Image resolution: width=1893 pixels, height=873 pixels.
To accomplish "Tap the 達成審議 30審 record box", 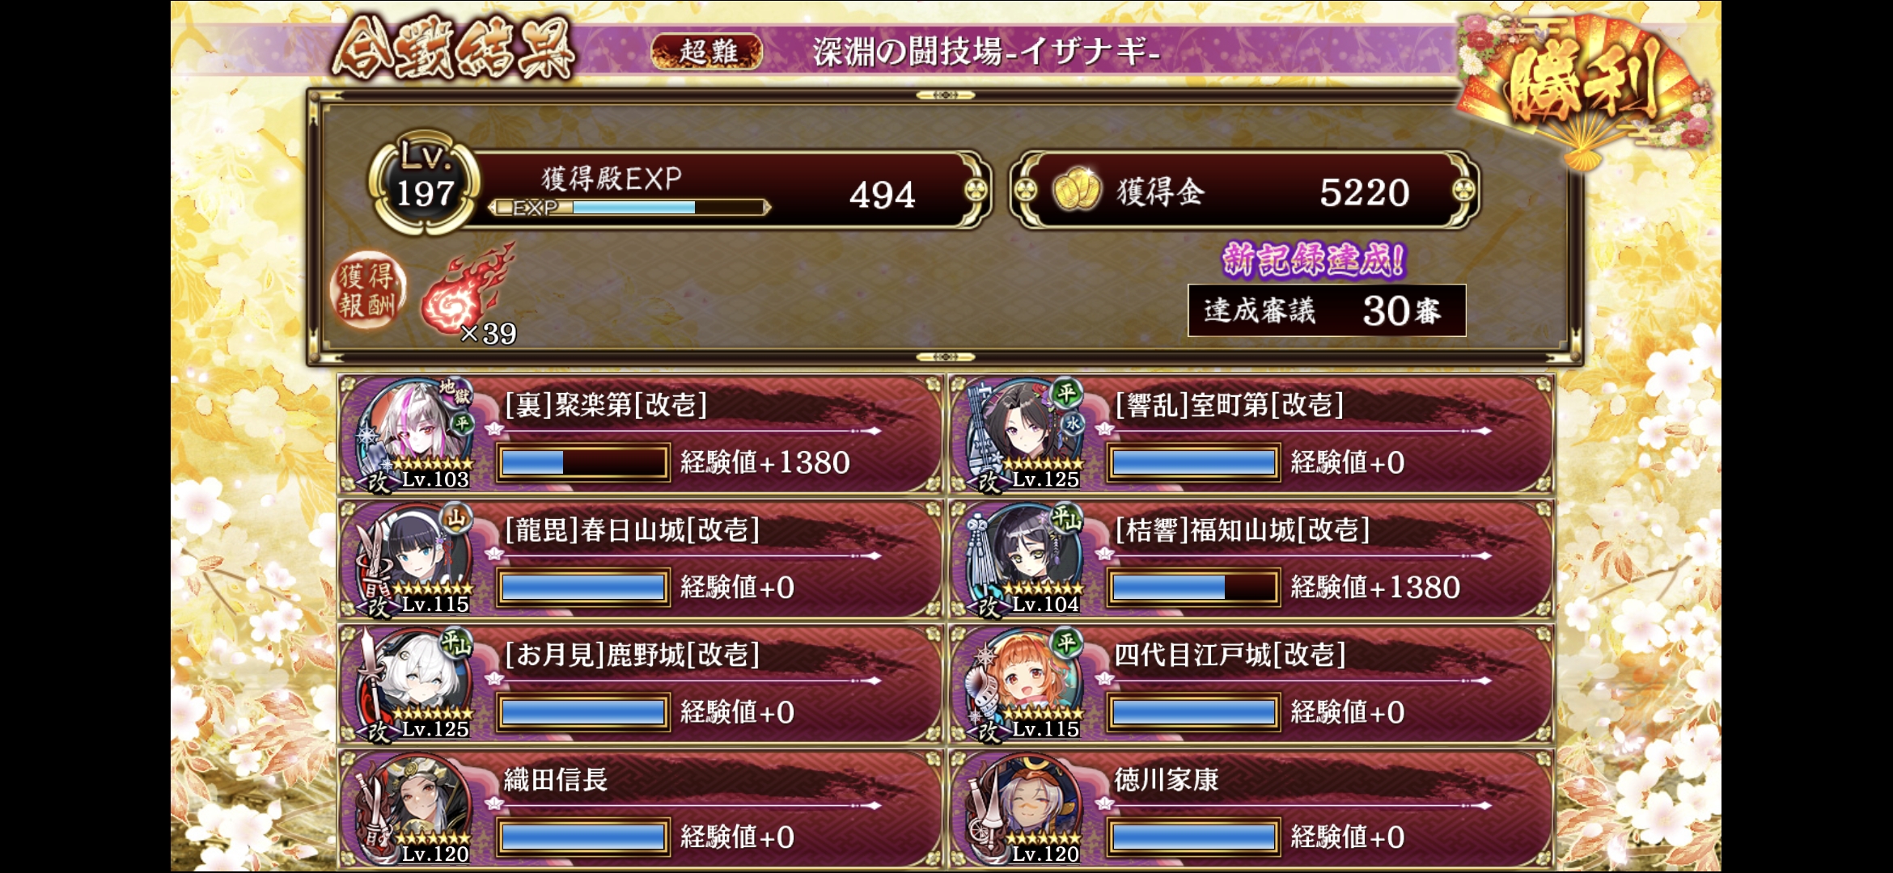I will tap(1327, 310).
